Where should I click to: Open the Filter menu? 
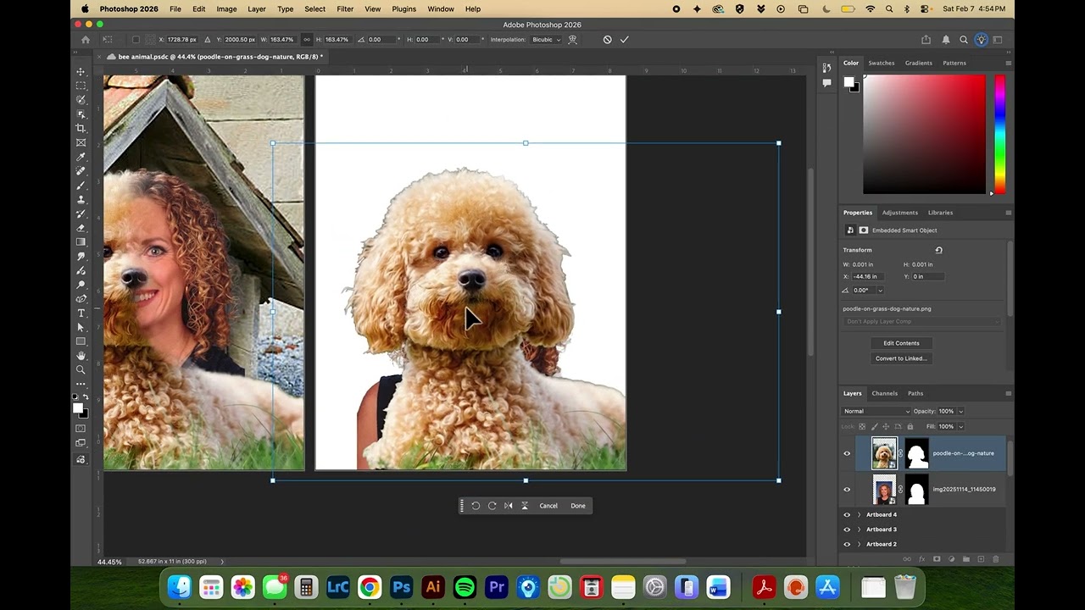(x=345, y=8)
